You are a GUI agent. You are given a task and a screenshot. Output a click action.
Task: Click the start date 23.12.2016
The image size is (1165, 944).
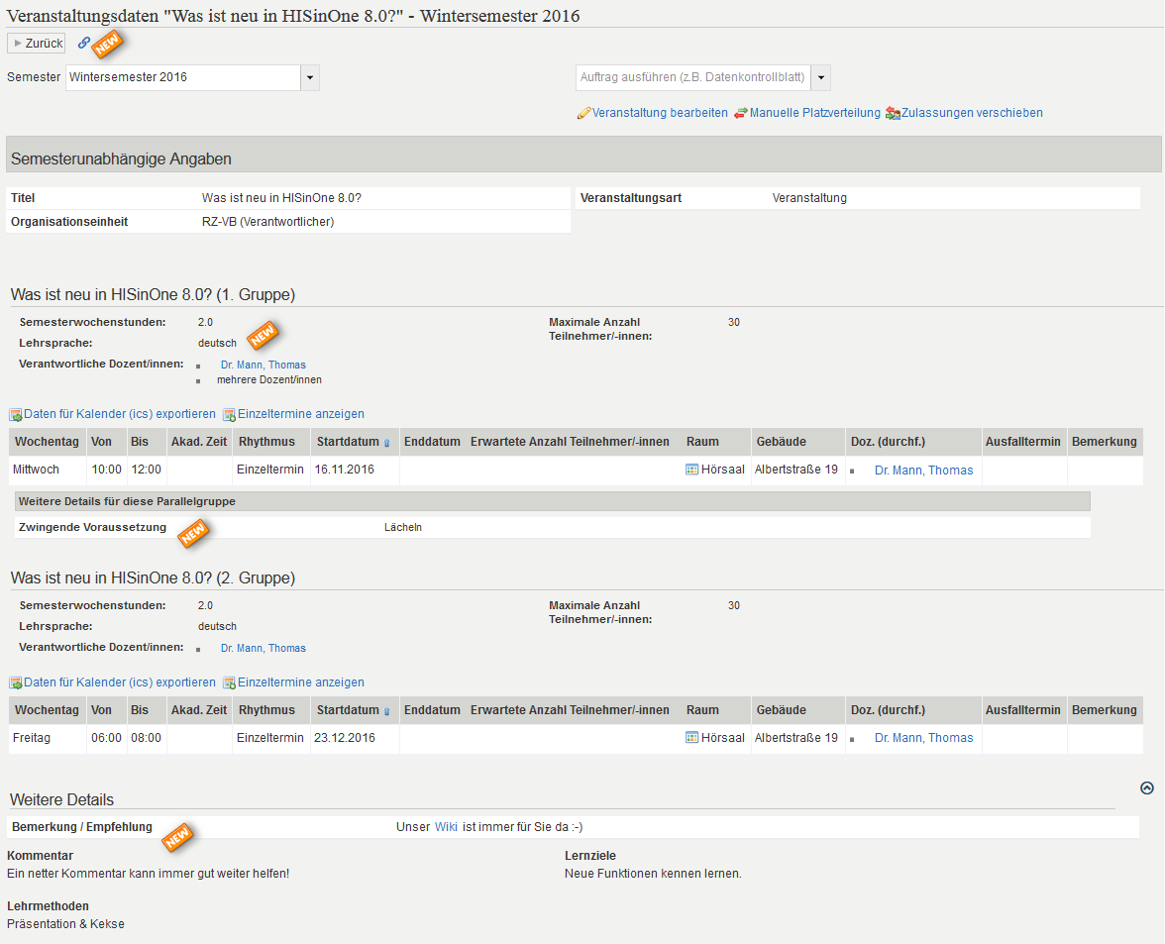[344, 738]
